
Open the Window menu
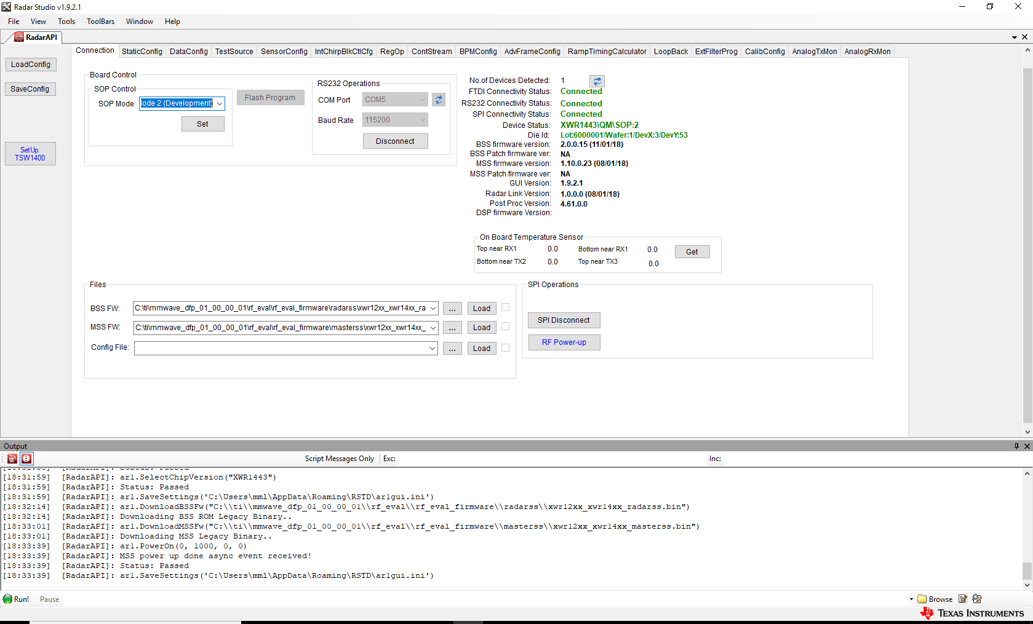pyautogui.click(x=140, y=22)
